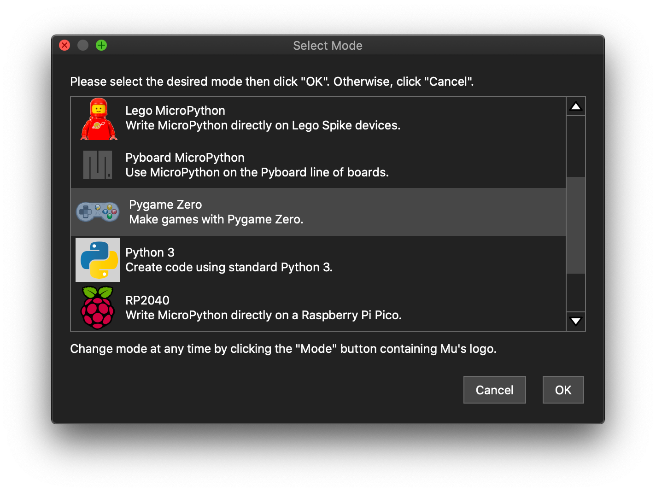Viewport: 656px width, 492px height.
Task: Close the Select Mode window
Action: pyautogui.click(x=64, y=45)
